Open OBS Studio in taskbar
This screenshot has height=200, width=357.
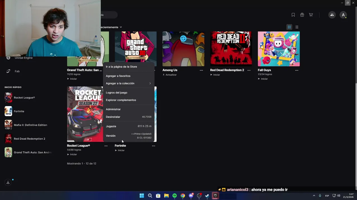(x=199, y=196)
